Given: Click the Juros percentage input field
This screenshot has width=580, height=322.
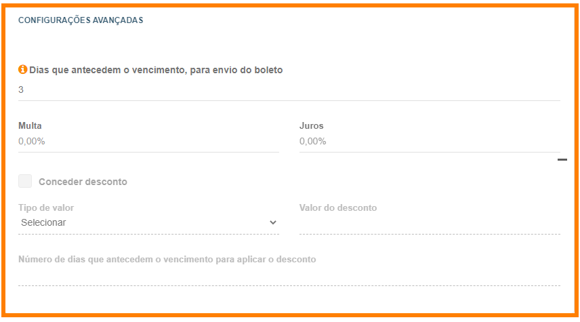Looking at the screenshot, I should 430,142.
